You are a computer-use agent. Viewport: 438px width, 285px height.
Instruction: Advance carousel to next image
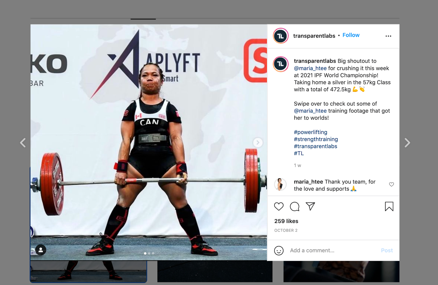[258, 143]
